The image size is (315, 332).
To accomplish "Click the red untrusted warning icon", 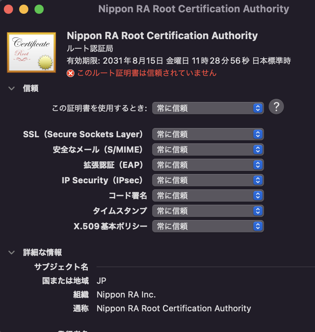I will coord(71,73).
